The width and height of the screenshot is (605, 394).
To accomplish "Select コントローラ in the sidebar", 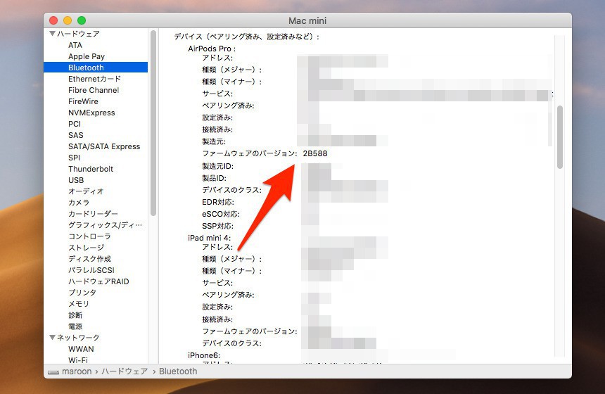I will (89, 236).
